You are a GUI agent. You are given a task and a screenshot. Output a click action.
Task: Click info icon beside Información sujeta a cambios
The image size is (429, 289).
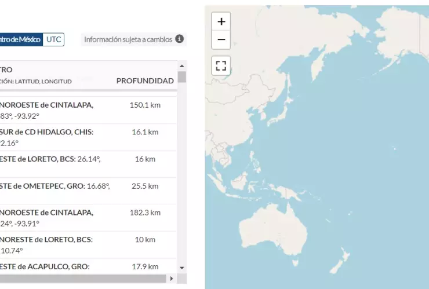(x=180, y=39)
